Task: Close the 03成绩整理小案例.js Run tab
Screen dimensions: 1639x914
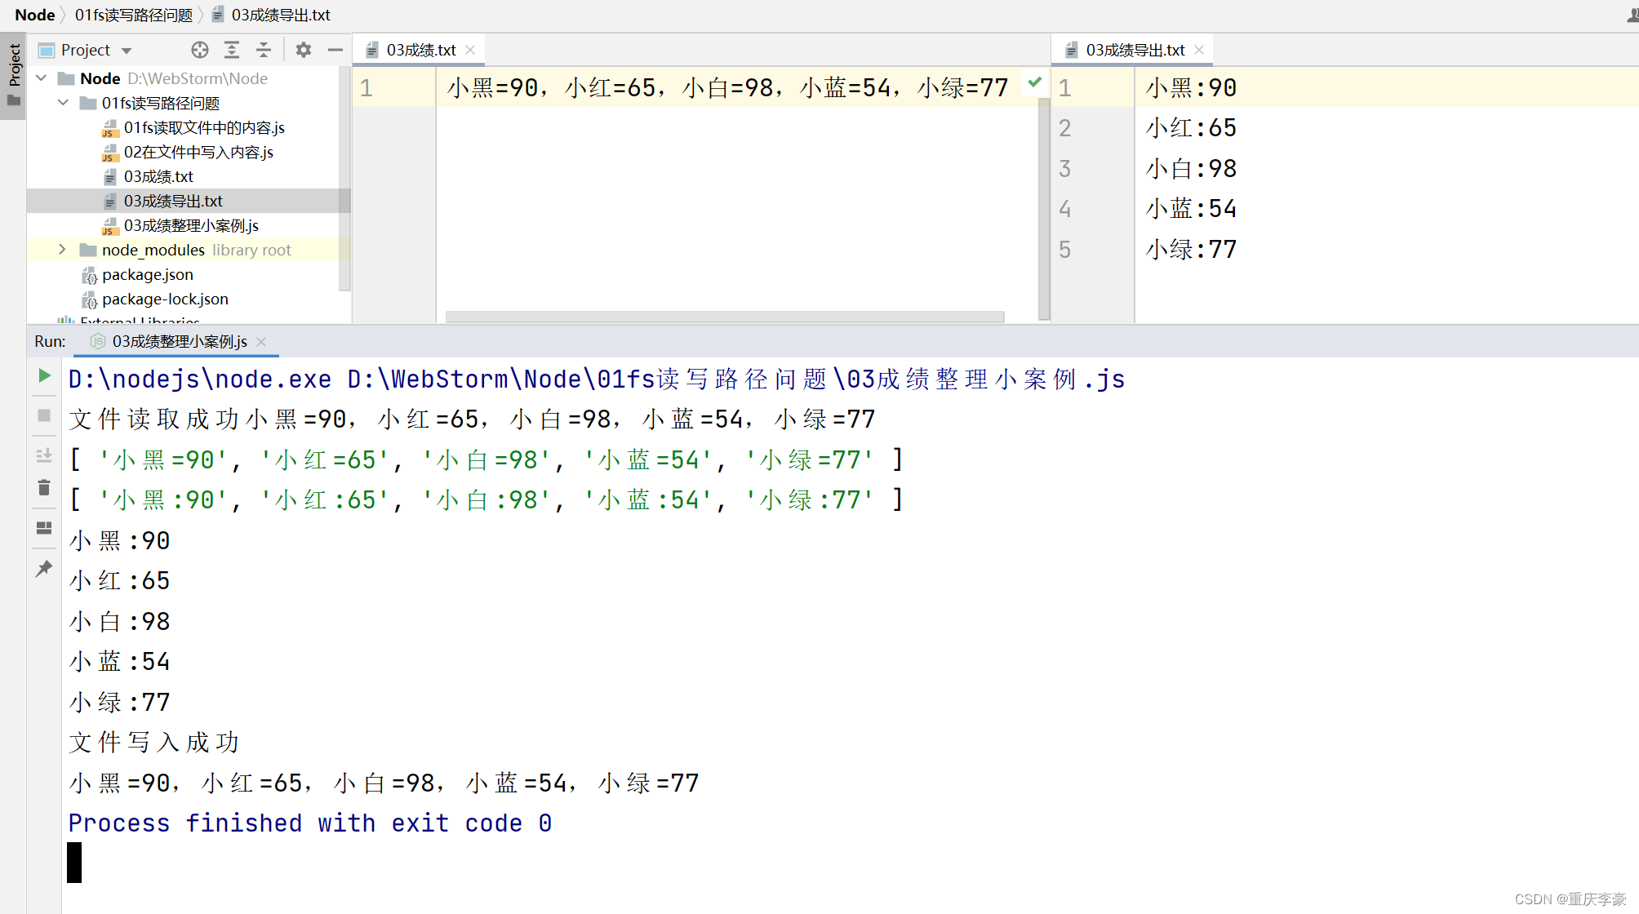Action: click(x=261, y=342)
